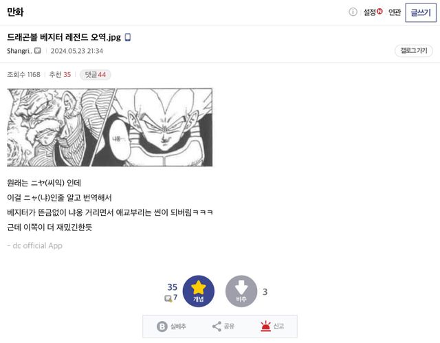Click the 실베추 B icon

[162, 327]
